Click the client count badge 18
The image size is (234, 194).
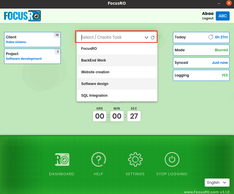(x=57, y=35)
